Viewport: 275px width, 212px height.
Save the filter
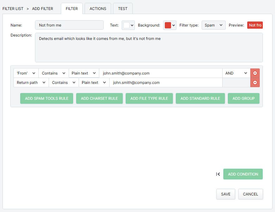pyautogui.click(x=226, y=194)
